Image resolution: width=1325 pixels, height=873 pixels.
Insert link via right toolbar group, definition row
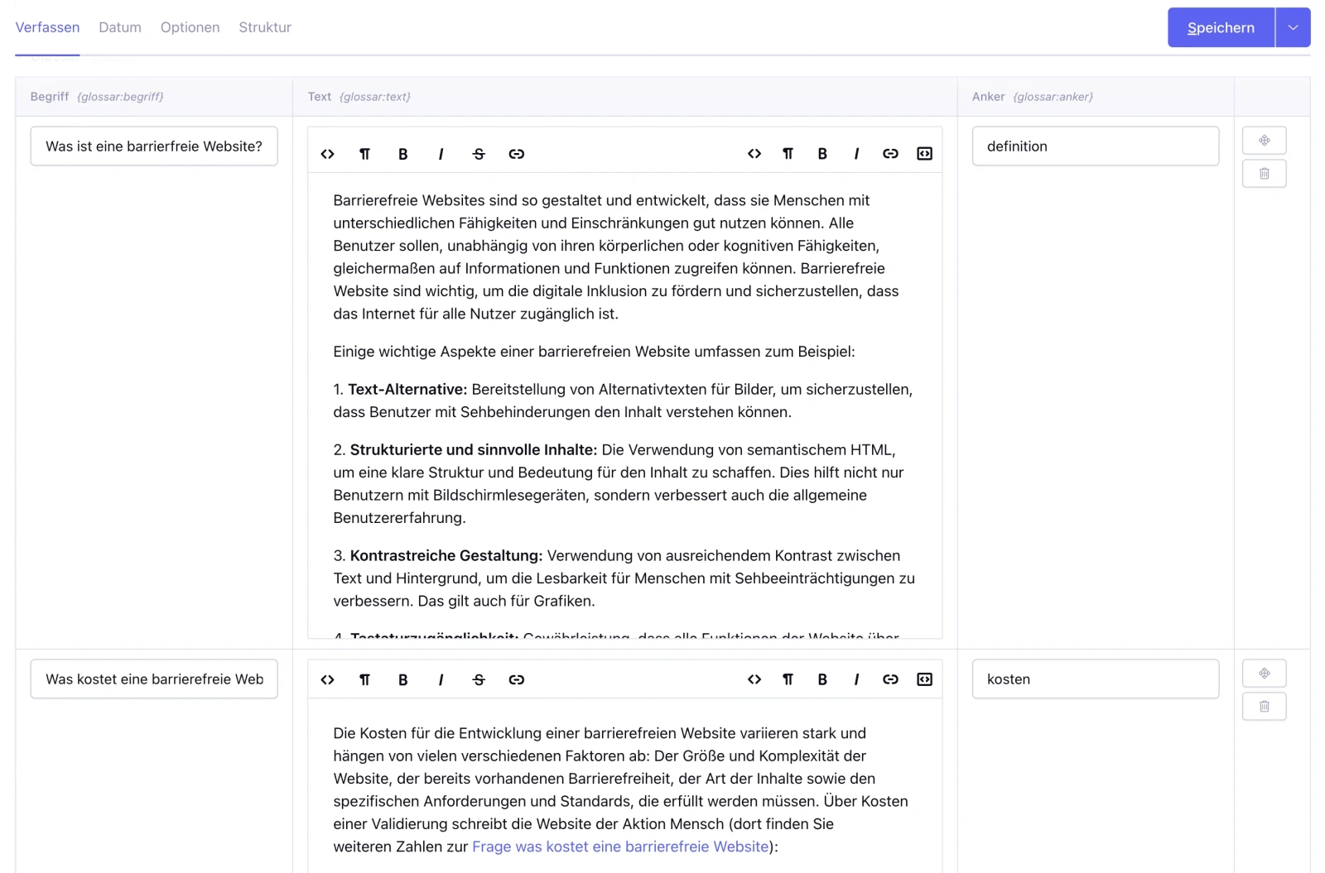coord(890,154)
